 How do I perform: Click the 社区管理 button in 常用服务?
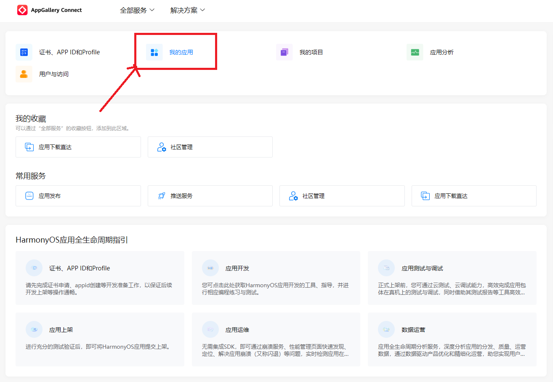pyautogui.click(x=342, y=196)
